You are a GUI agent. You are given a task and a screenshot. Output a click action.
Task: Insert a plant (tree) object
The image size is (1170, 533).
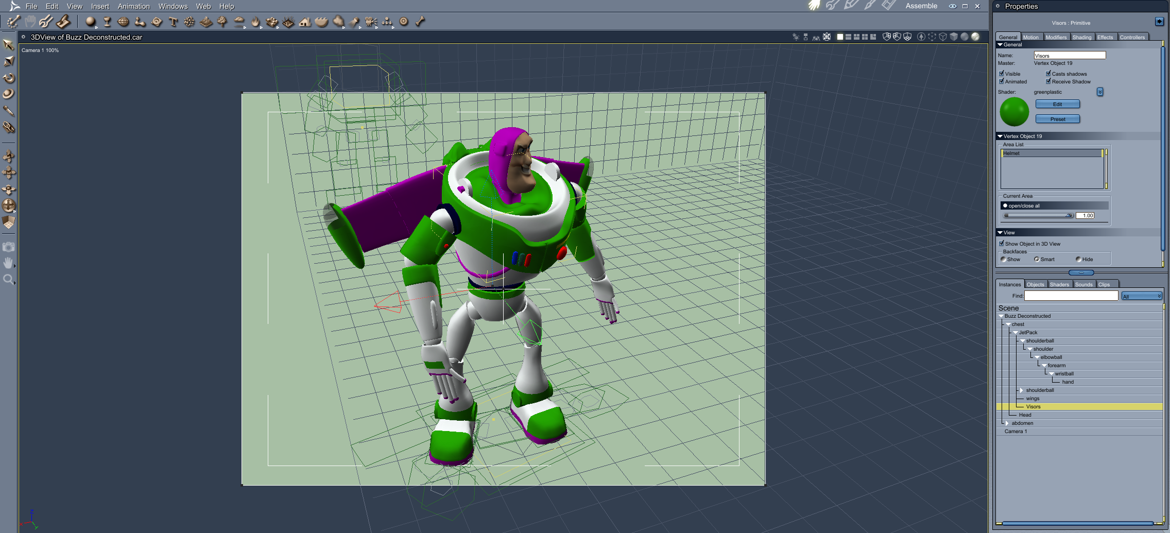(222, 22)
